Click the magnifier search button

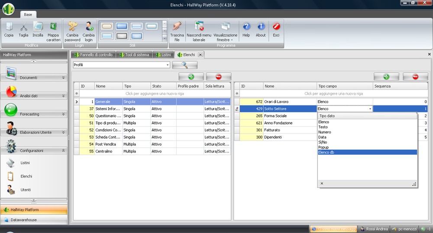pyautogui.click(x=185, y=65)
